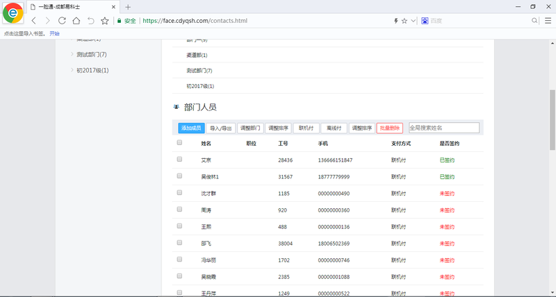The image size is (556, 297).
Task: Check the checkbox for 艾京 row
Action: 179,160
